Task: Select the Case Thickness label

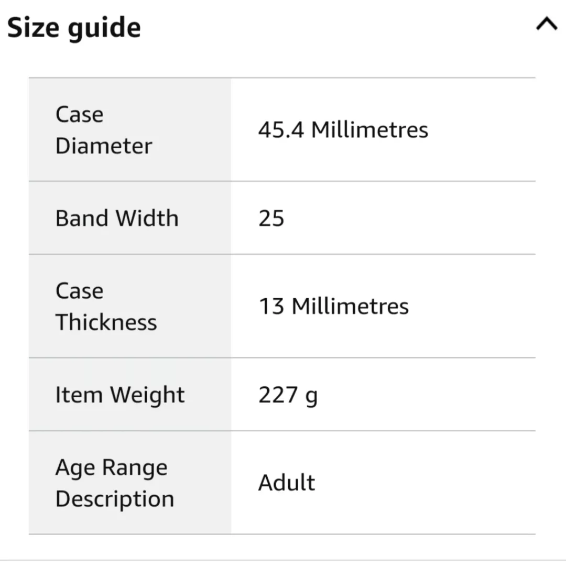Action: click(x=106, y=306)
